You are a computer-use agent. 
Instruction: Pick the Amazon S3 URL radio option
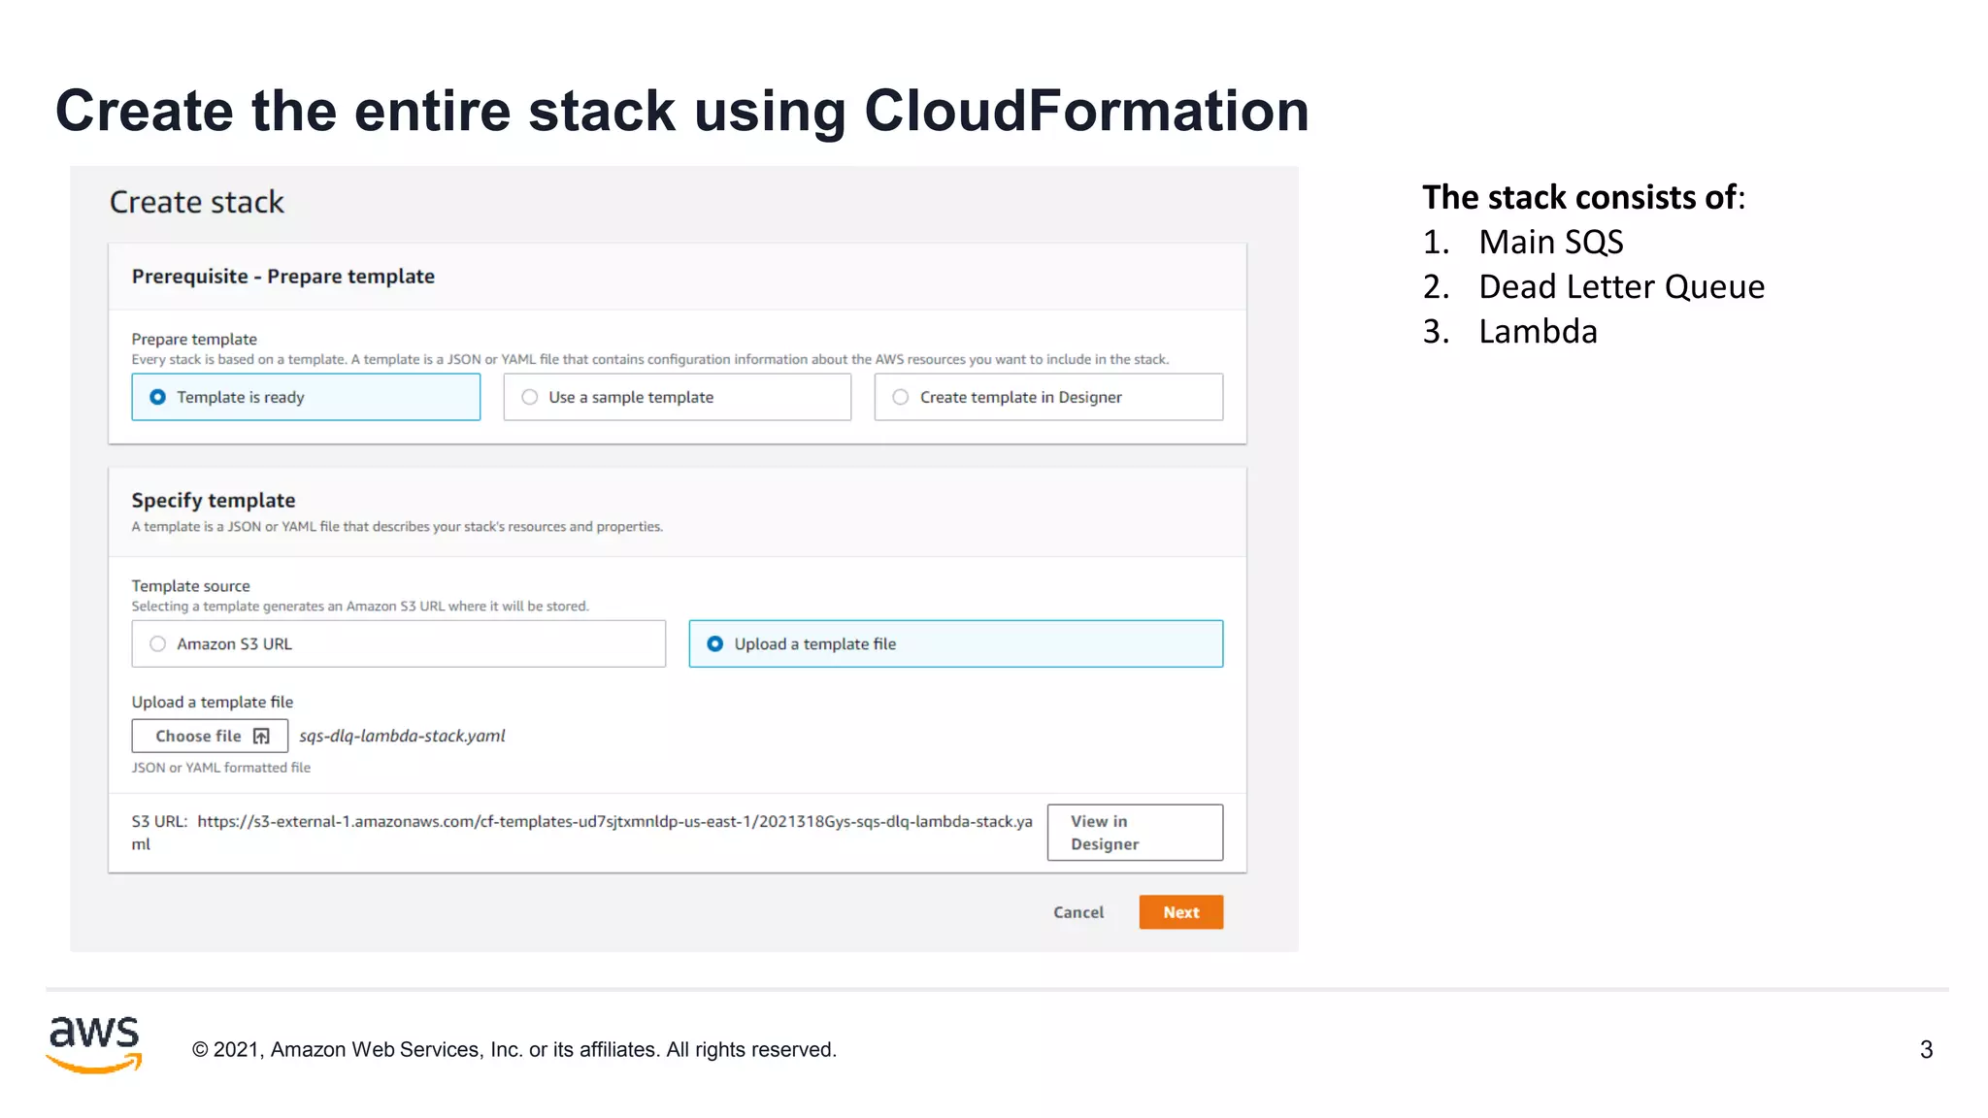click(158, 643)
